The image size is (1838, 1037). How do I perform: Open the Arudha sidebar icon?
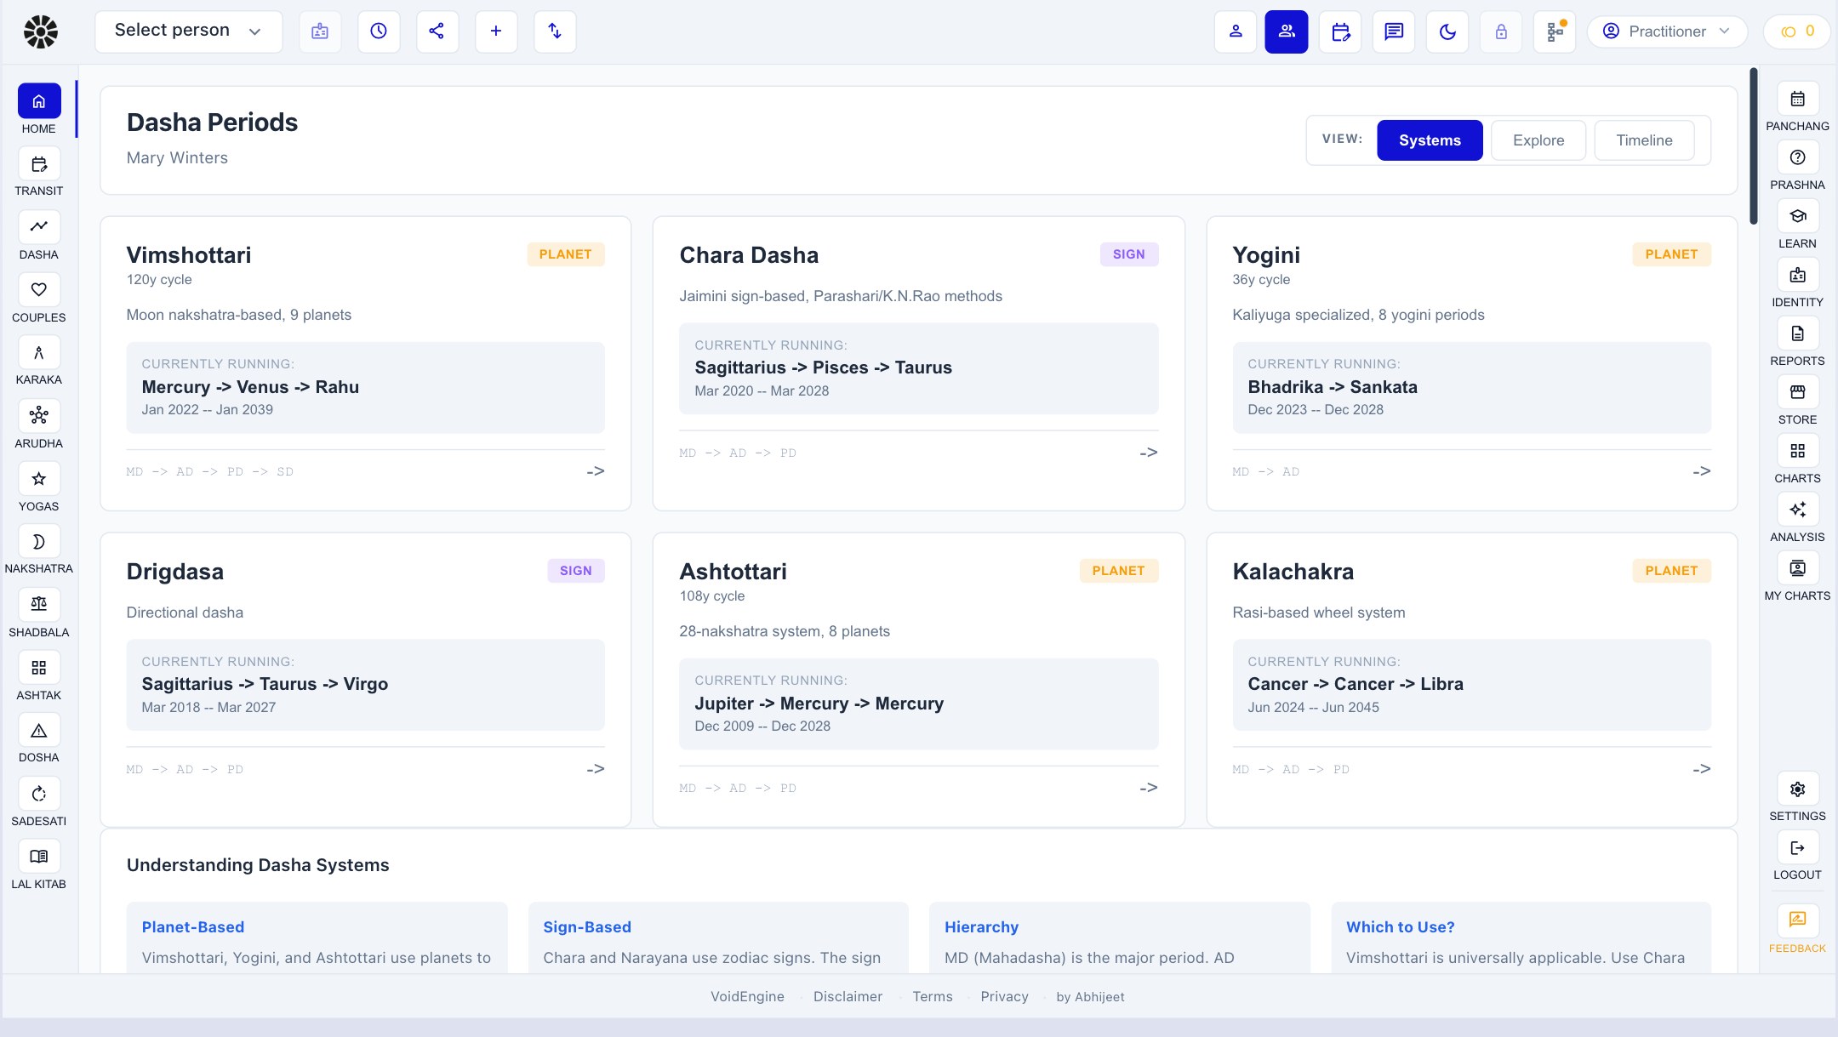click(x=39, y=416)
